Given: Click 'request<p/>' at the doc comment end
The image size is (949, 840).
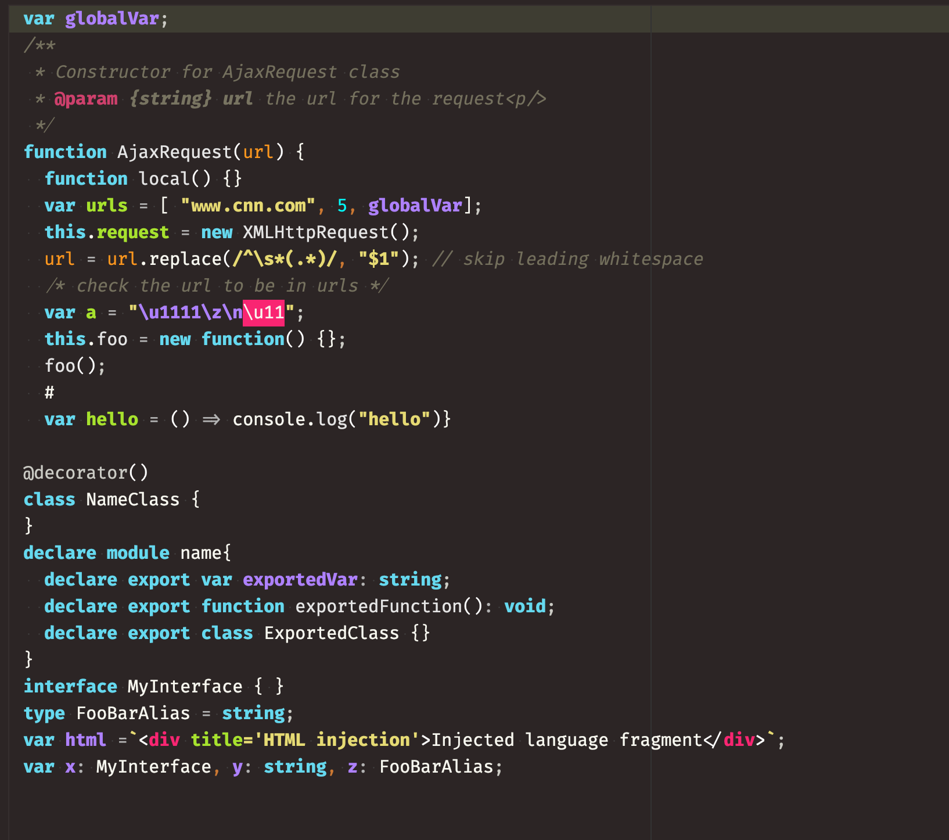Looking at the screenshot, I should [489, 99].
